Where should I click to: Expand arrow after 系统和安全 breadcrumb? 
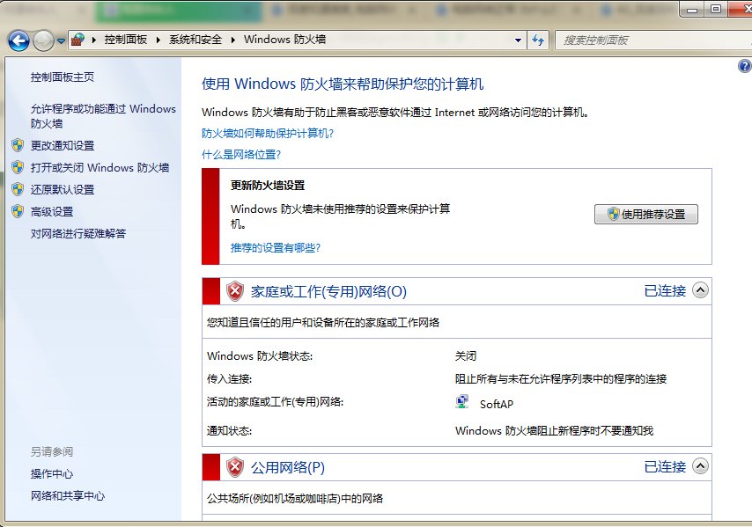click(x=232, y=40)
